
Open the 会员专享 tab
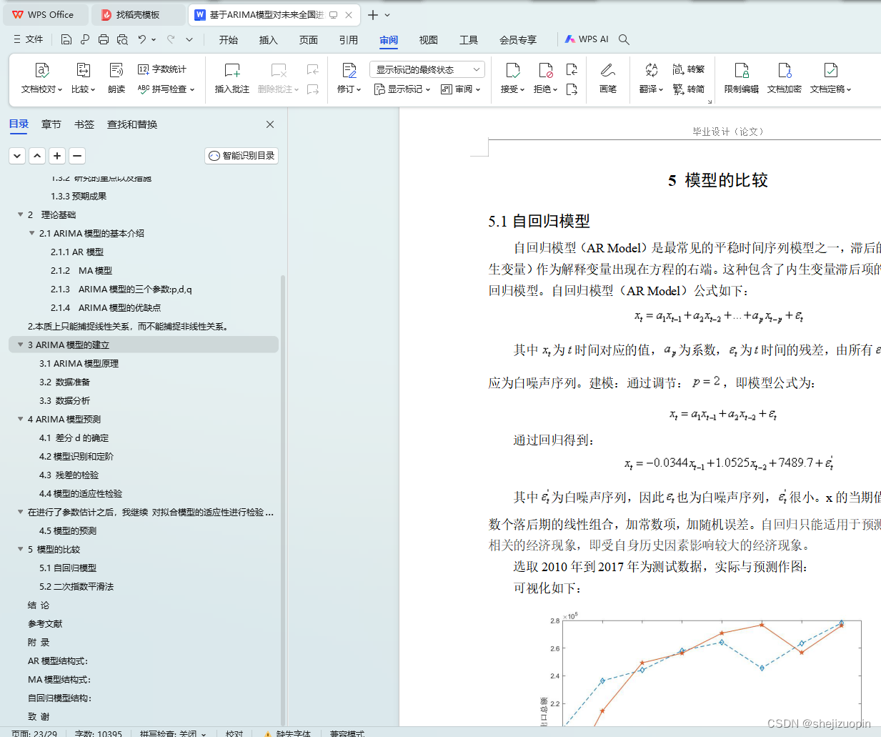(518, 40)
